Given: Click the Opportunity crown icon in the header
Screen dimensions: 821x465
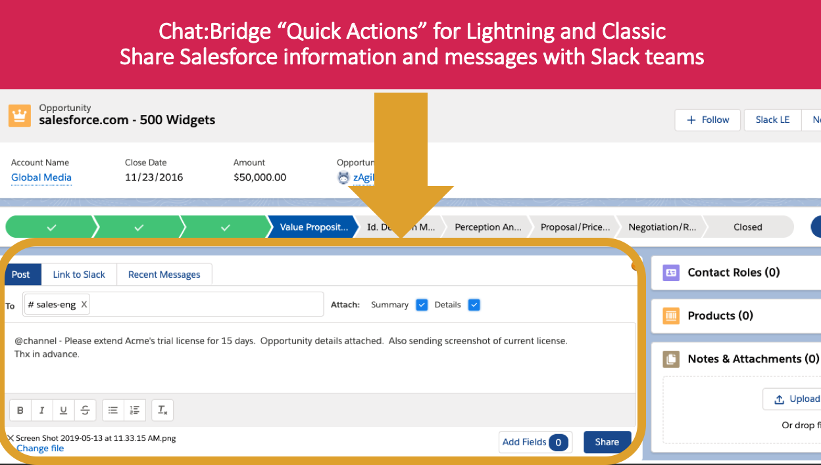Looking at the screenshot, I should pos(18,115).
